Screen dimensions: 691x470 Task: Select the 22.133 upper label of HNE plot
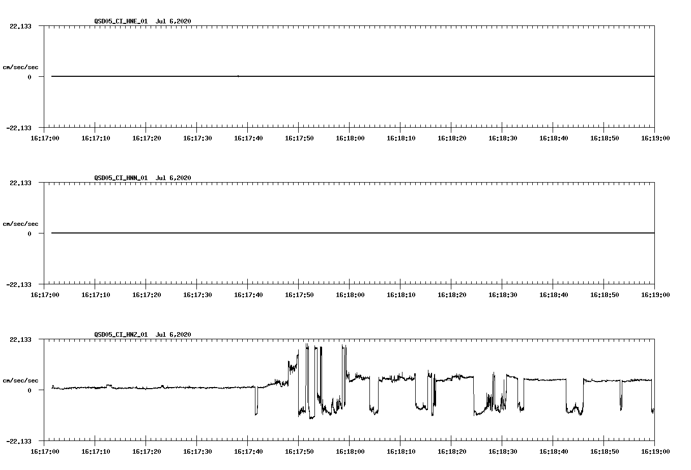coord(20,26)
